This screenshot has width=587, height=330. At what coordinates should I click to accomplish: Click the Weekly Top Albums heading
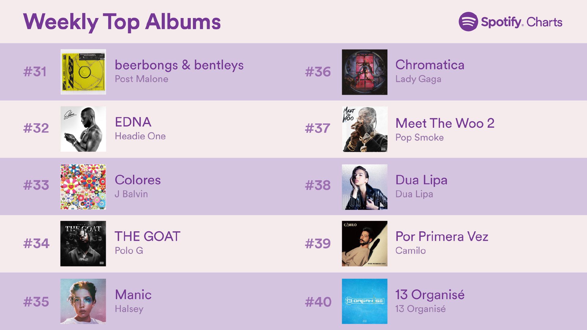click(122, 22)
